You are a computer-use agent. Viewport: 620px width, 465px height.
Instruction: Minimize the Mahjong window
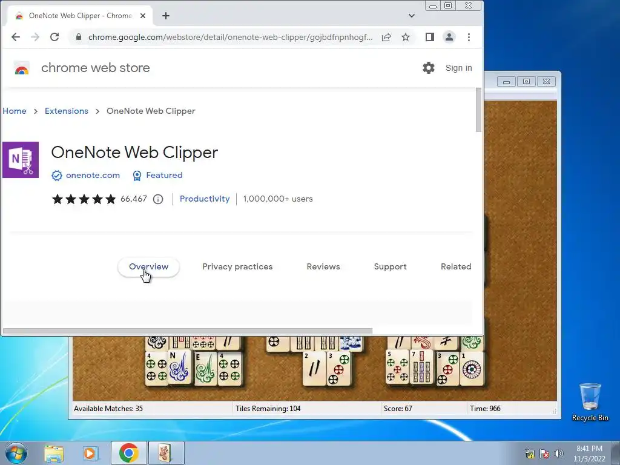click(x=506, y=82)
